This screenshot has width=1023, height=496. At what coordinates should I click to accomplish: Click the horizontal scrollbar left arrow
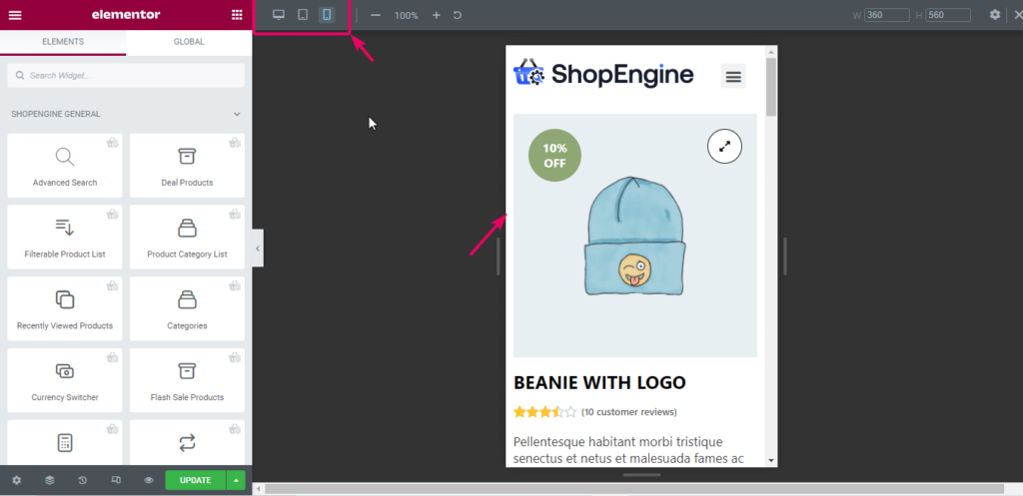(x=258, y=489)
